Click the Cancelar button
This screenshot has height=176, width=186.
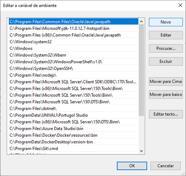pos(166,166)
